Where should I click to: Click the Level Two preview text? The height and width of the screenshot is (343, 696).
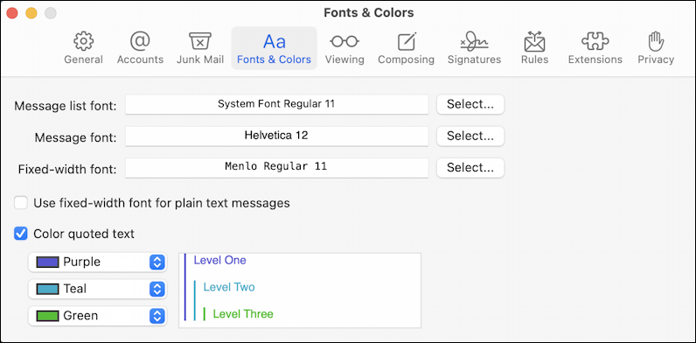point(229,287)
